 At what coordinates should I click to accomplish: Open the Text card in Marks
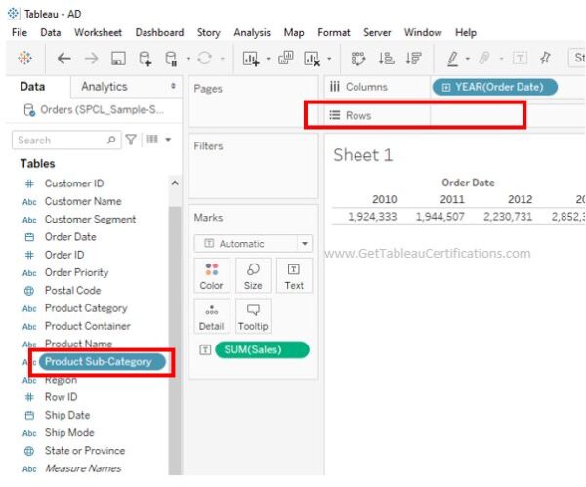pyautogui.click(x=294, y=275)
